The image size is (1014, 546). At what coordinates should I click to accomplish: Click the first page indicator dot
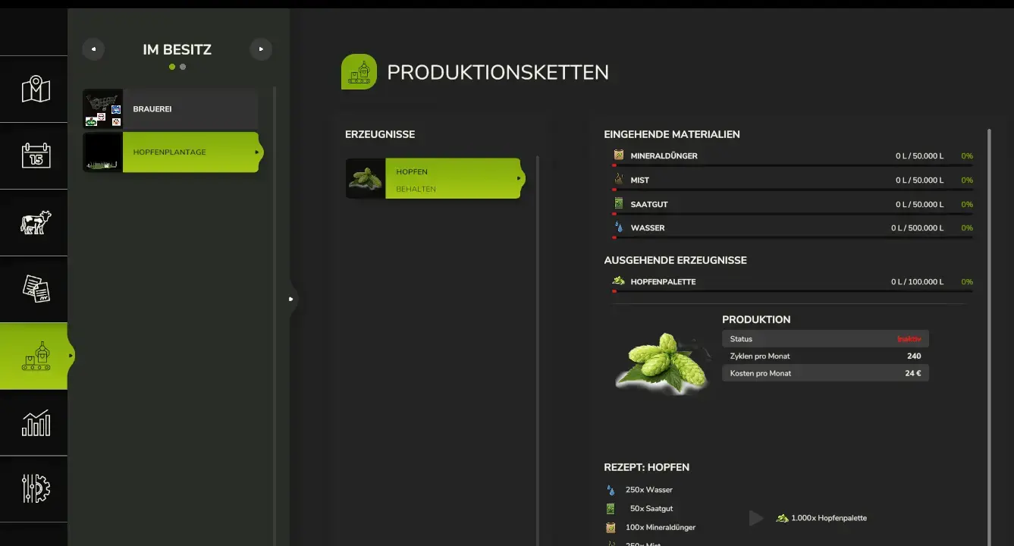pyautogui.click(x=172, y=67)
